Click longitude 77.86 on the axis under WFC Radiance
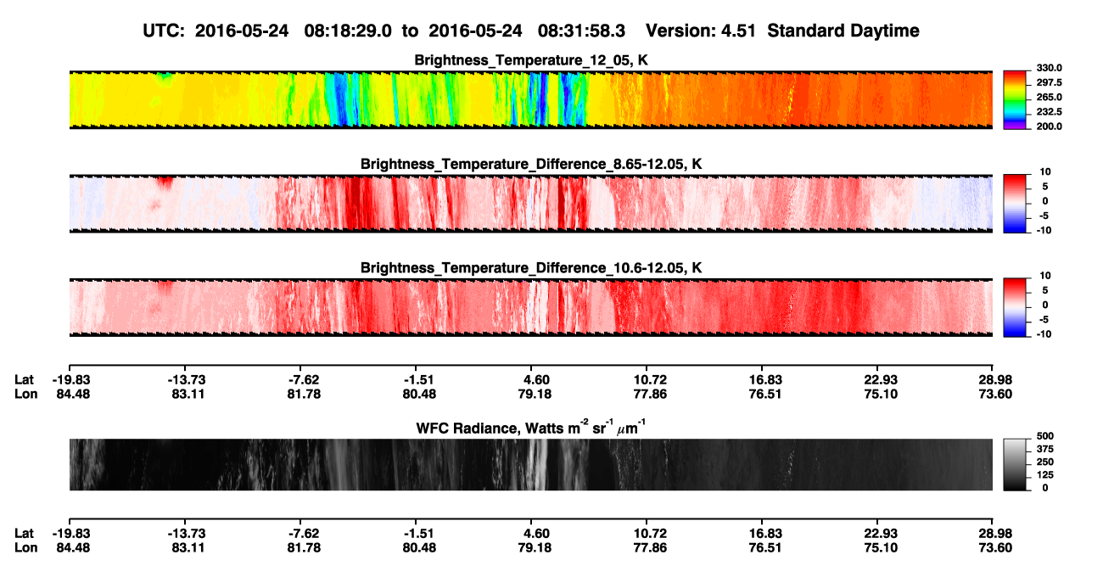Screen dimensions: 1103x566 [647, 547]
